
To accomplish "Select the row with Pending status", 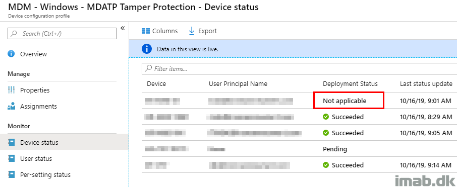I will (299, 149).
